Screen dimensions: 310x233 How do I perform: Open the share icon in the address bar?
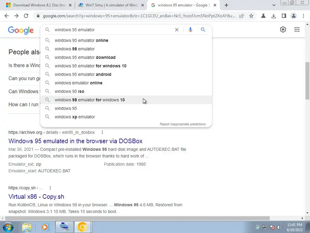[x=242, y=16]
